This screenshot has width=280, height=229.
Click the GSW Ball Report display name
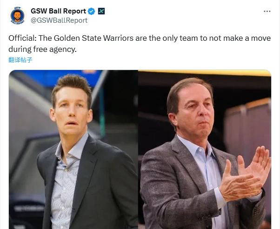(59, 11)
